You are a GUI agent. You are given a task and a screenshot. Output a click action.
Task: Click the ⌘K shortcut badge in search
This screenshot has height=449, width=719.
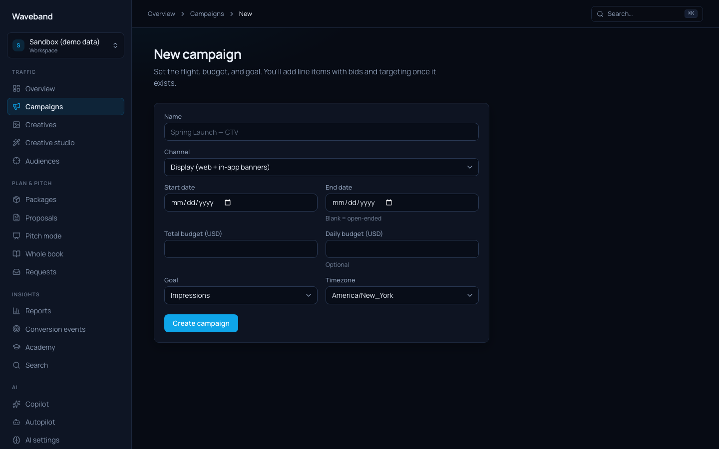coord(691,13)
